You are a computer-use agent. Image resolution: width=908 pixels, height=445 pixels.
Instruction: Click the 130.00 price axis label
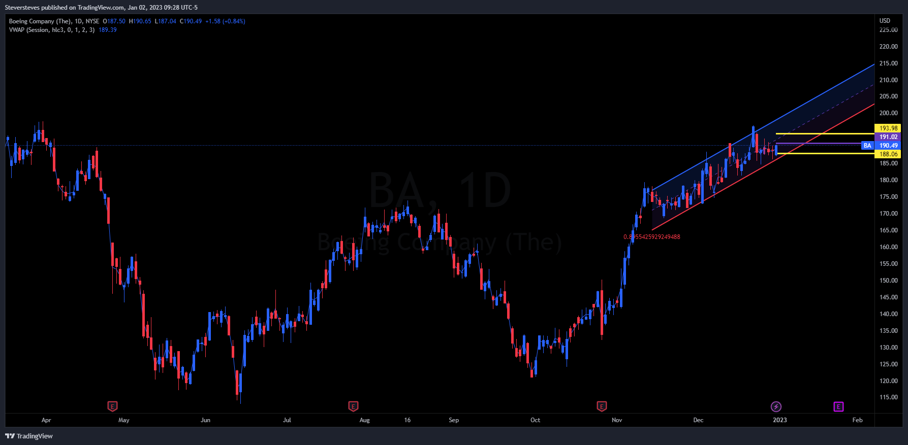(x=889, y=348)
